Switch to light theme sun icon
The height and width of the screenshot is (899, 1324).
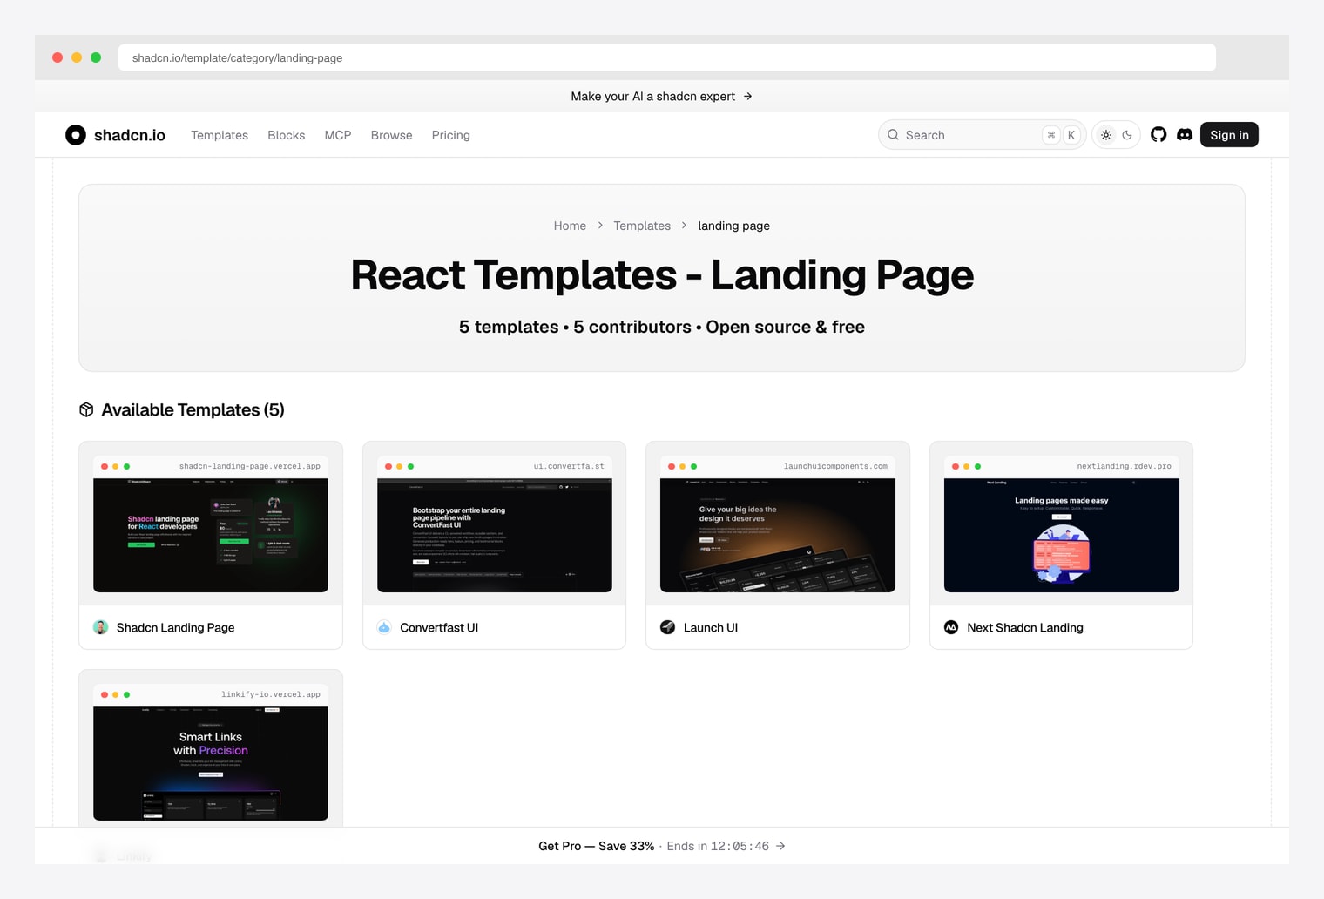(1106, 135)
